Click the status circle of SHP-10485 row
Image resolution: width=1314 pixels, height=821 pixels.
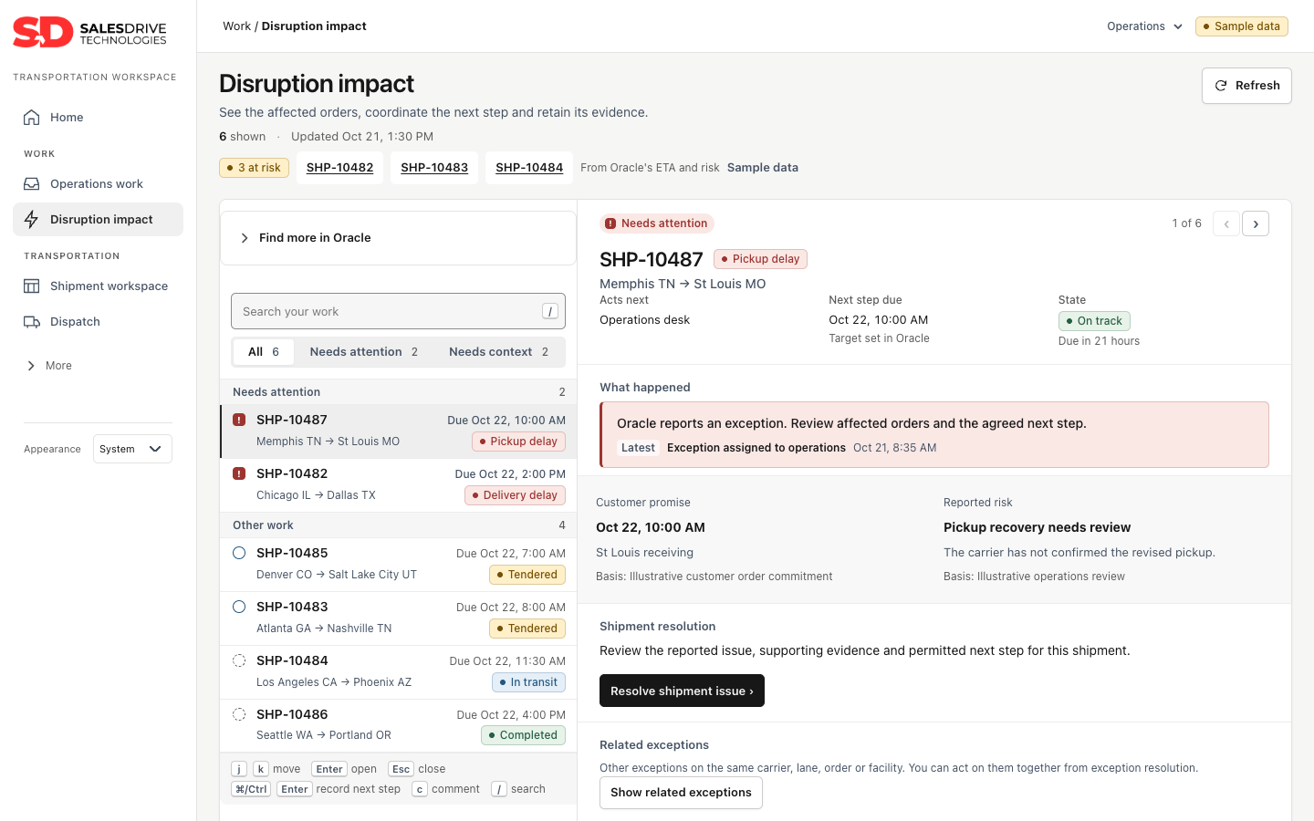tap(239, 553)
